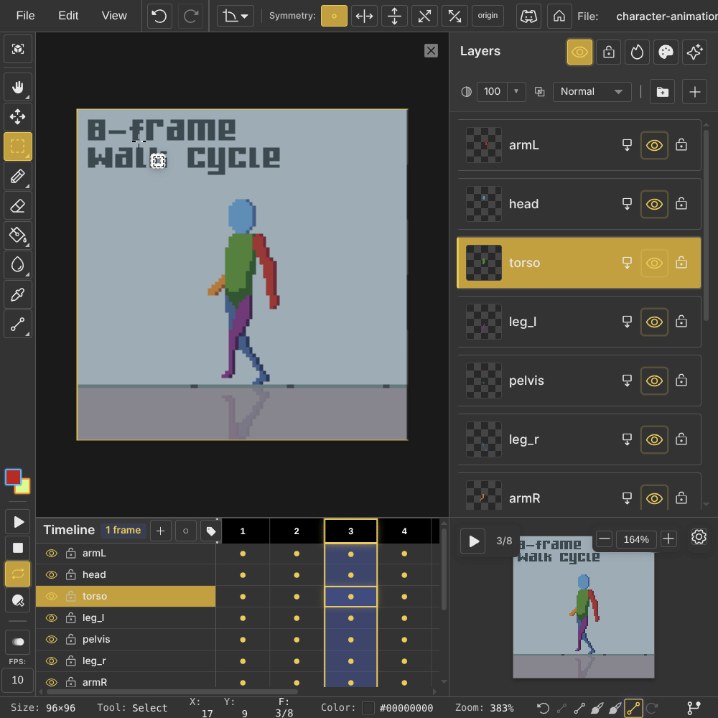Click the 3D cube selection icon at toolbar top
This screenshot has width=718, height=718.
(x=18, y=49)
